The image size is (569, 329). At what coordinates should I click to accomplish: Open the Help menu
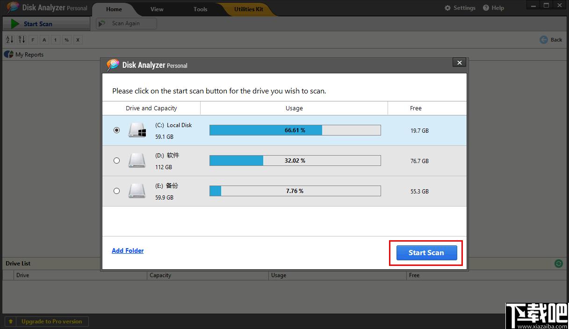(493, 8)
